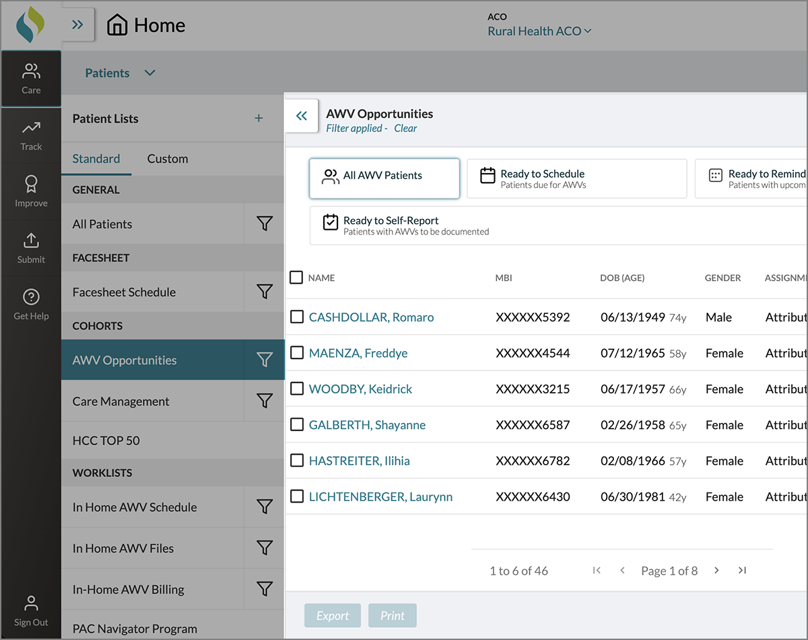Open filter for In Home AWV Schedule
808x640 pixels.
click(x=265, y=507)
